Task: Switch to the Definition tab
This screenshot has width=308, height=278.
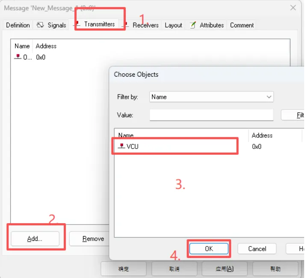Action: click(18, 25)
